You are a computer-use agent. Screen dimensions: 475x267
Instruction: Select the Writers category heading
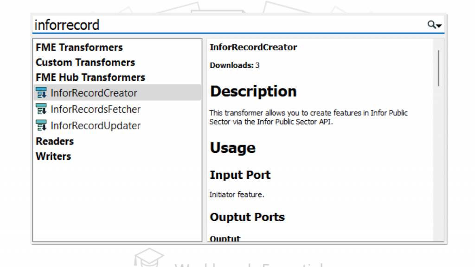coord(53,156)
